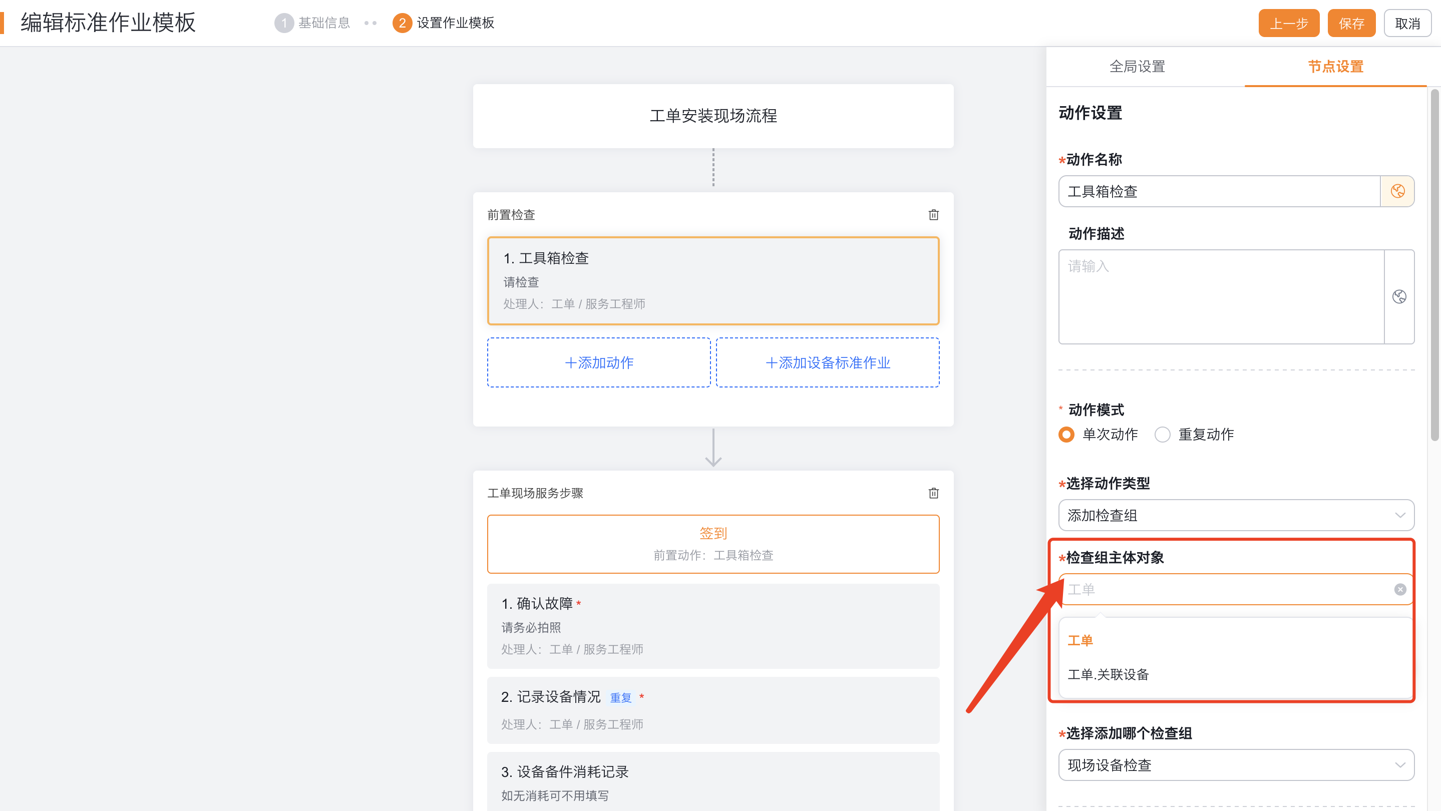
Task: Clear the 检查组主体对象 field with X icon
Action: point(1400,590)
